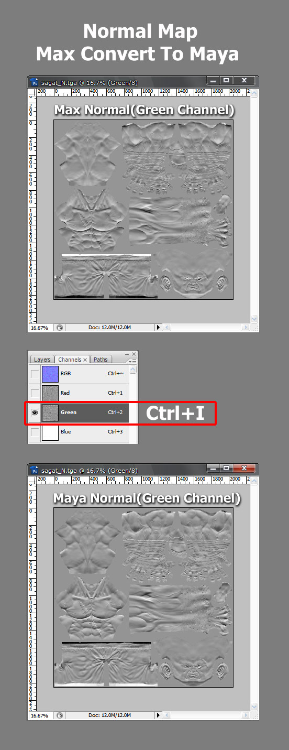The image size is (289, 750).
Task: Click the status bar preview icon in the bottom window
Action: tap(60, 715)
